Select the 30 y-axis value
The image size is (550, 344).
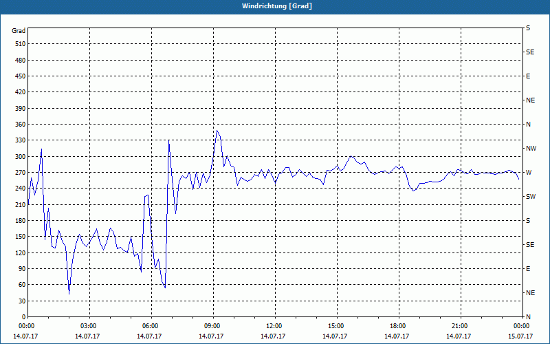[22, 301]
